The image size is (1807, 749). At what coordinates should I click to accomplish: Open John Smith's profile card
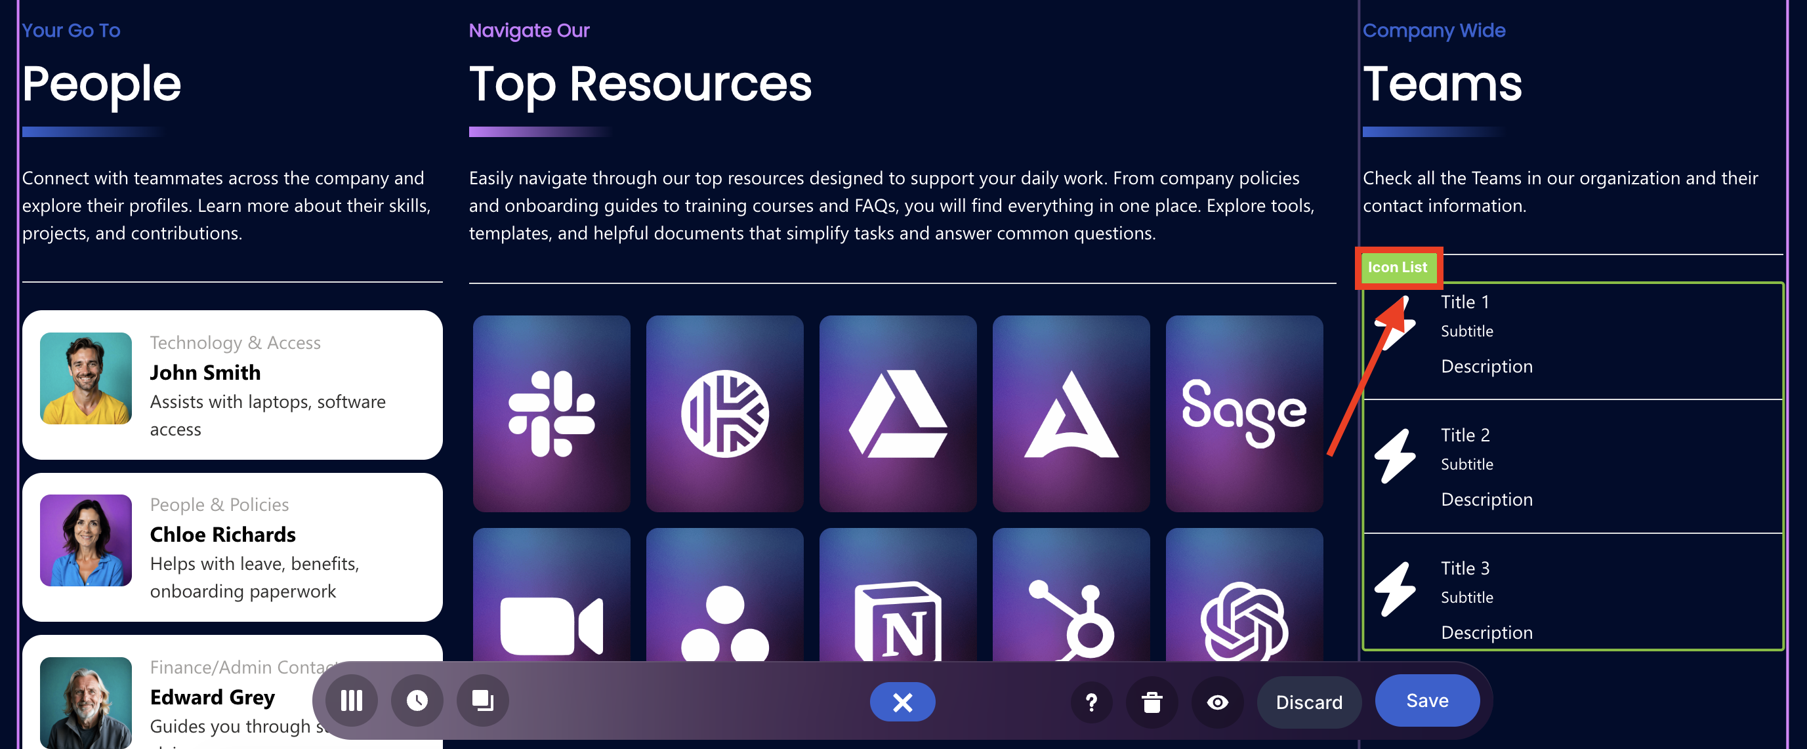[232, 385]
